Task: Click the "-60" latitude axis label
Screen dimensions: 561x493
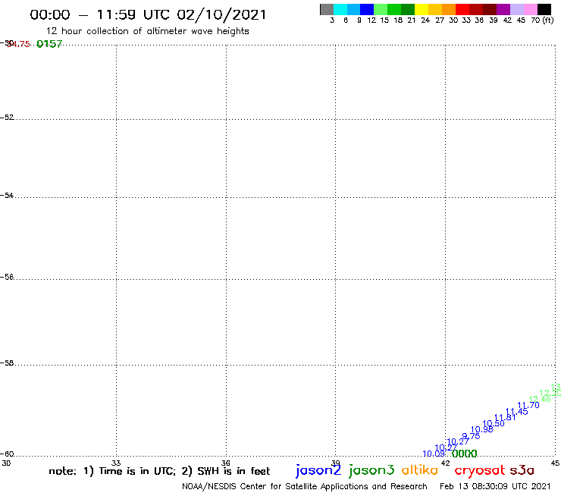Action: [x=7, y=454]
